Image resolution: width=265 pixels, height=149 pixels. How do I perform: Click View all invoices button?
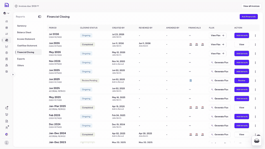pos(251,6)
